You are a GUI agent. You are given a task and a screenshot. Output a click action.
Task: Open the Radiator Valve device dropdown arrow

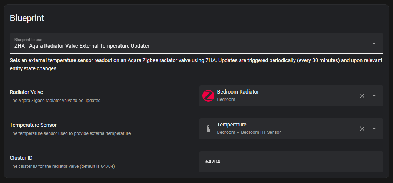(374, 96)
